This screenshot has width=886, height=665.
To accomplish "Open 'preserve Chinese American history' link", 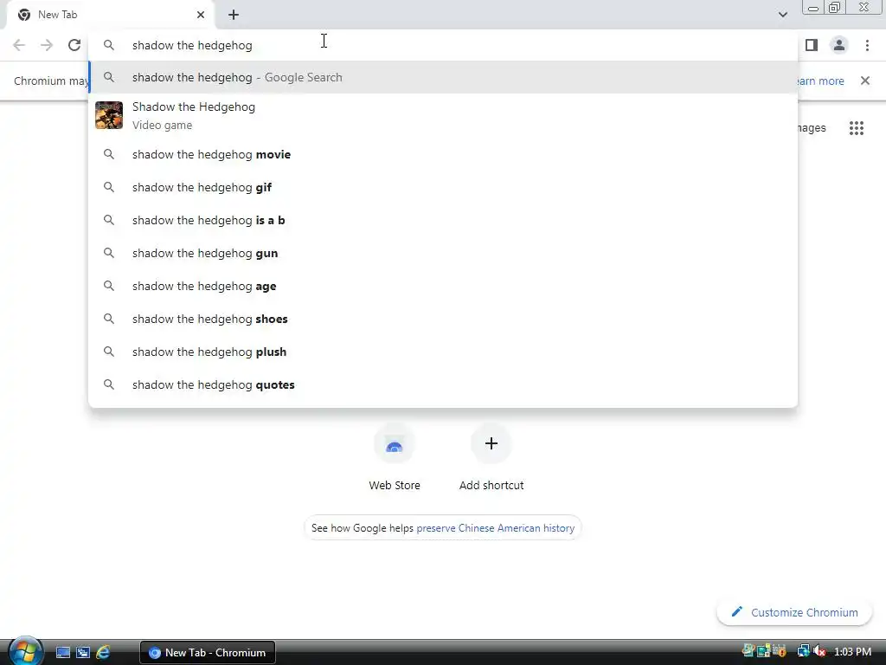I will (495, 528).
